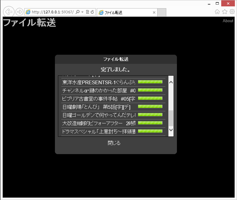Click the transfer list scrollbar thumb

(171, 118)
